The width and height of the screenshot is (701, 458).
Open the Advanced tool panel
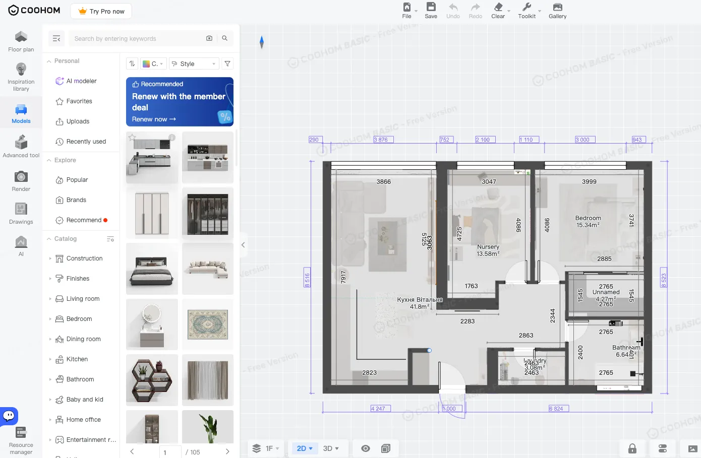tap(21, 146)
